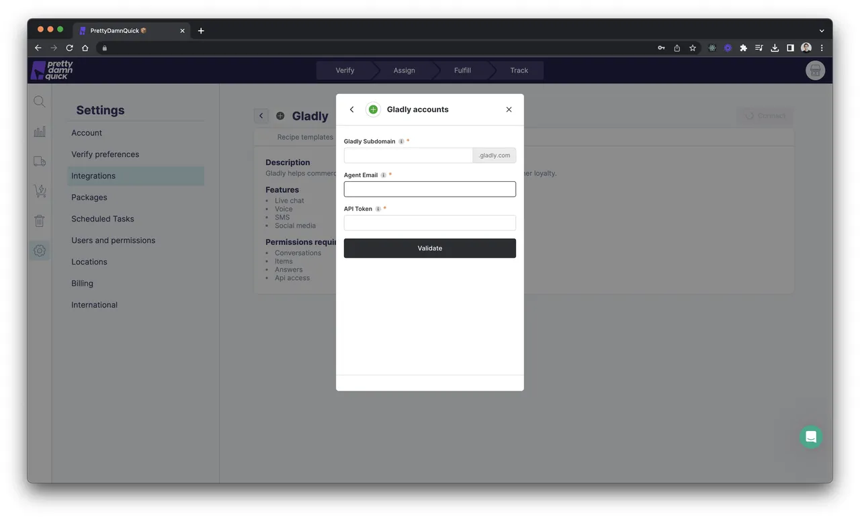Open the purple gear extension icon
This screenshot has width=860, height=519.
(728, 48)
